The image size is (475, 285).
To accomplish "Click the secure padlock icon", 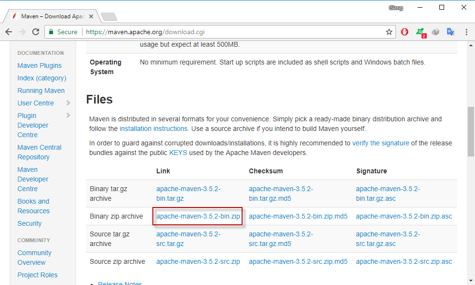I will point(51,32).
